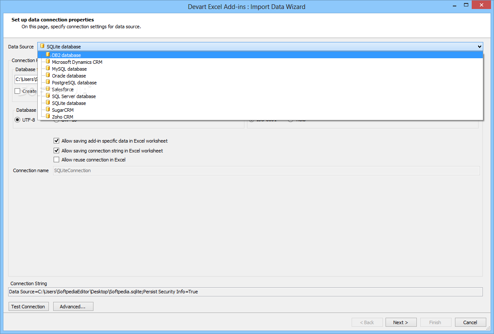Click the DB2 database cylinder icon

pos(48,55)
